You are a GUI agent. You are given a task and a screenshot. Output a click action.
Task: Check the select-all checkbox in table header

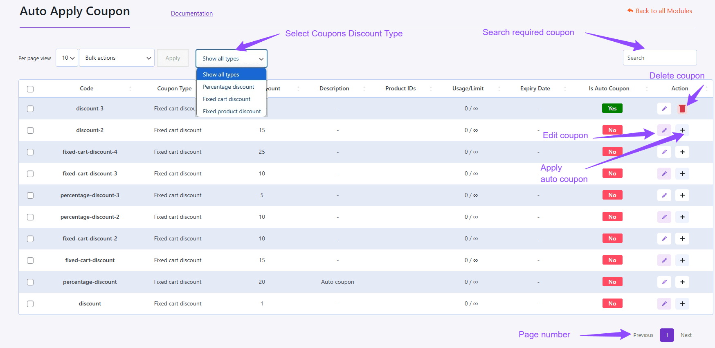(x=30, y=89)
